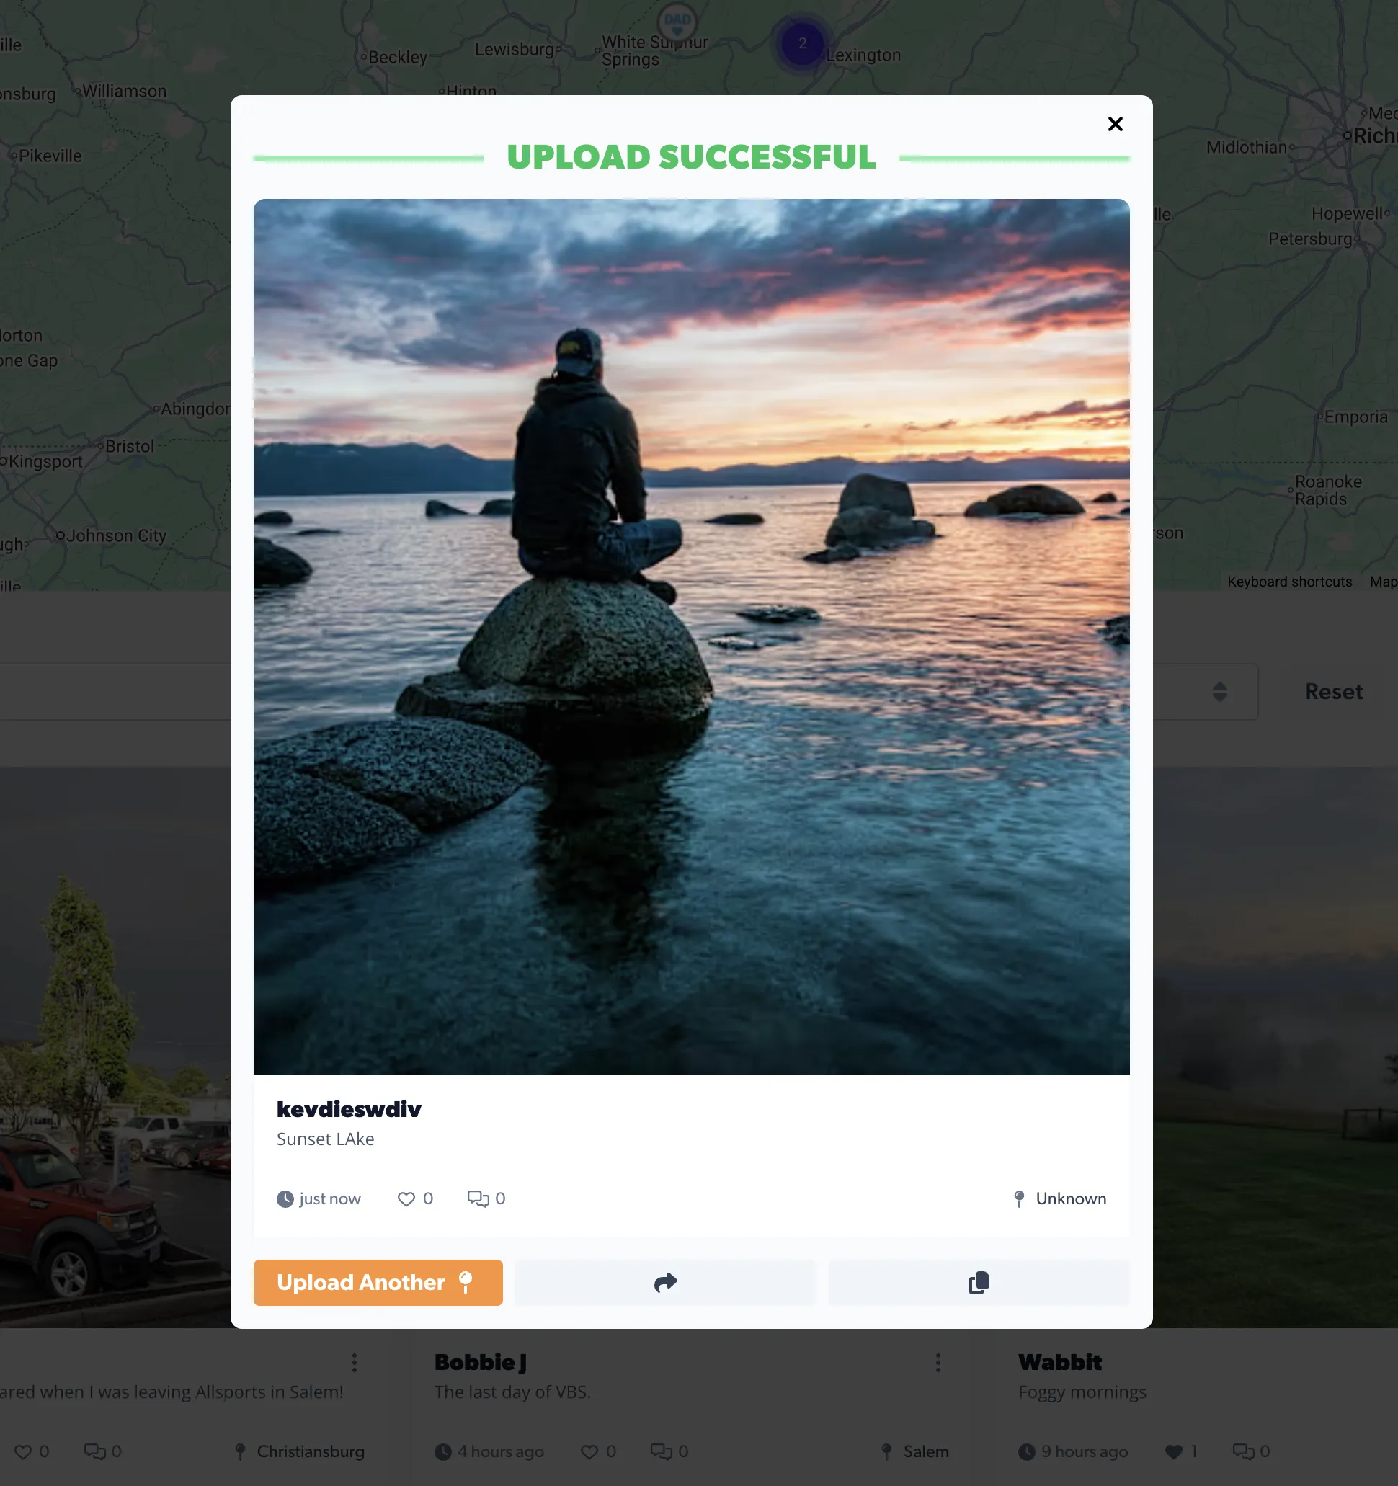
Task: Click the Christiansburg location pin
Action: 241,1451
